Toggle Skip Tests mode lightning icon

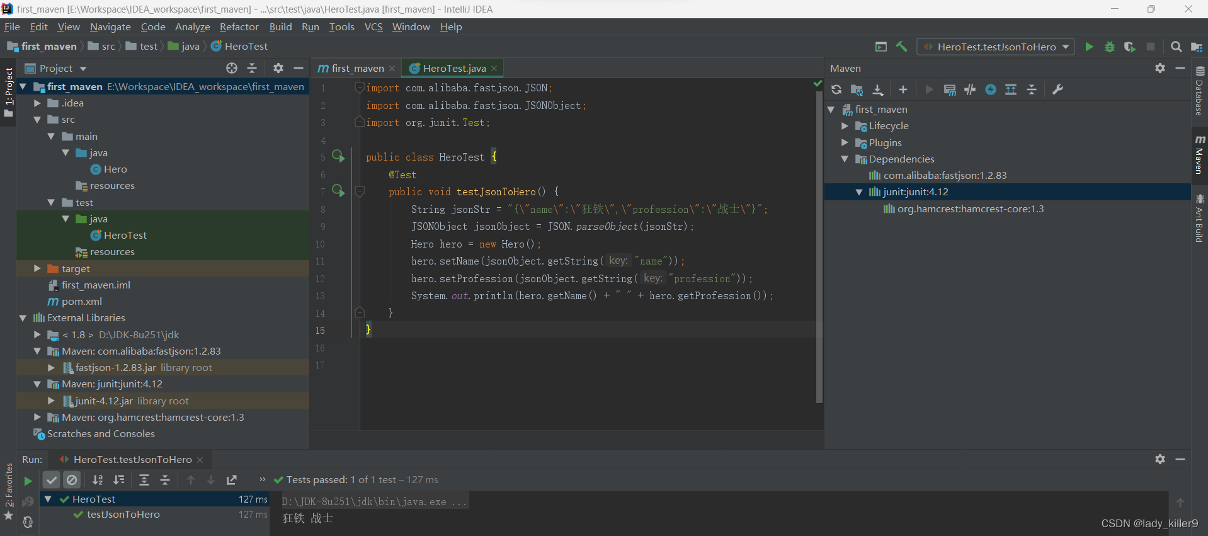click(991, 89)
